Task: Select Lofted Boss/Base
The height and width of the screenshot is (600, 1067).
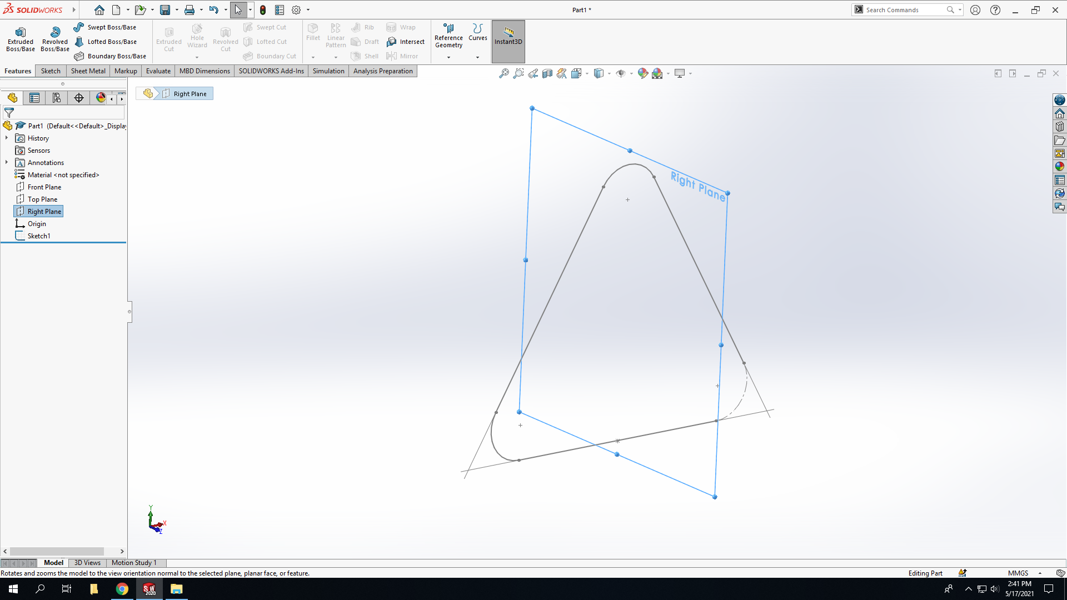Action: click(105, 42)
